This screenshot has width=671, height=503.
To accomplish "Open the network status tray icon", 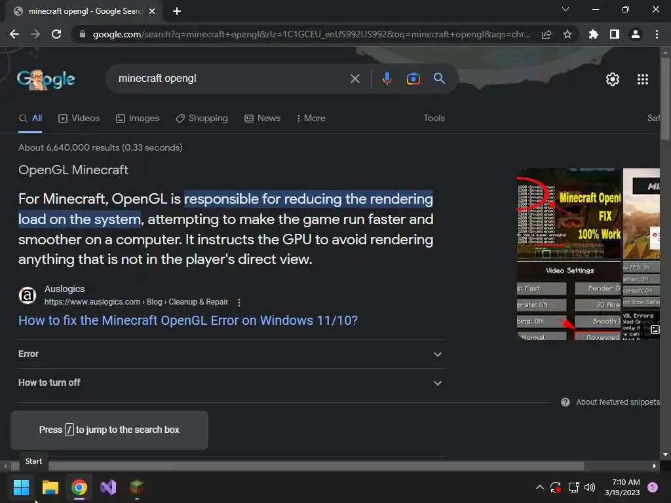I will click(573, 487).
